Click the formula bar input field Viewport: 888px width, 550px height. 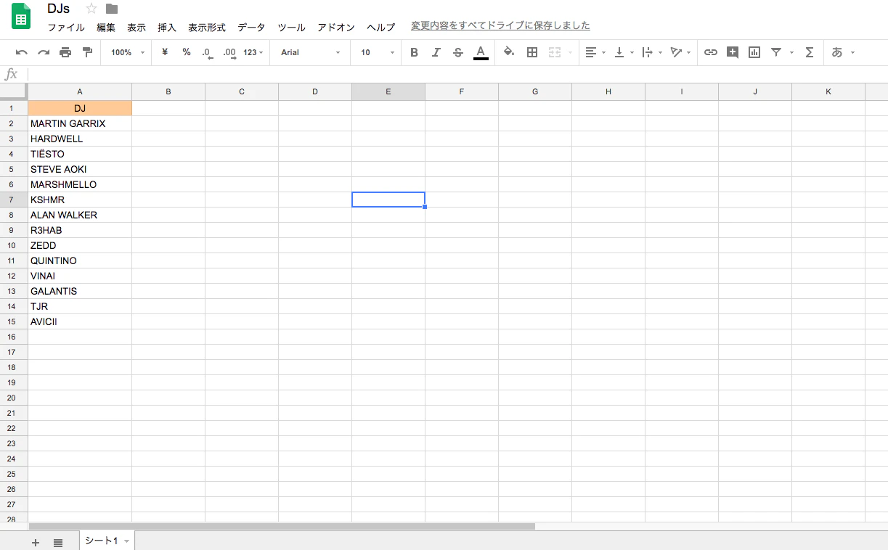tap(457, 74)
